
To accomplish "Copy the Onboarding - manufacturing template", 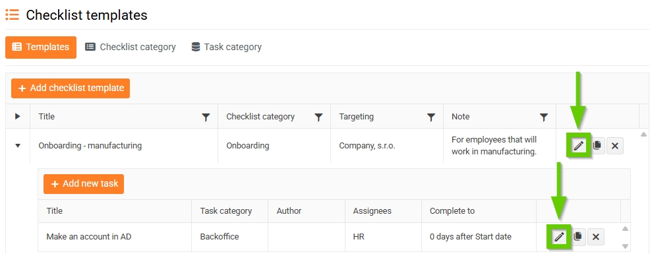I will [x=597, y=145].
